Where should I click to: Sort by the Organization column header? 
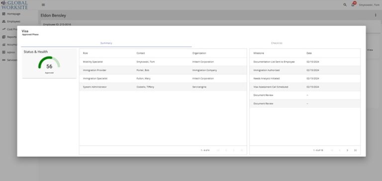click(x=199, y=53)
